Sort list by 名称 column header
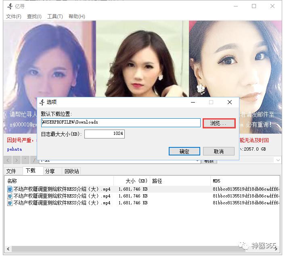Image resolution: width=285 pixels, height=258 pixels. tap(59, 181)
